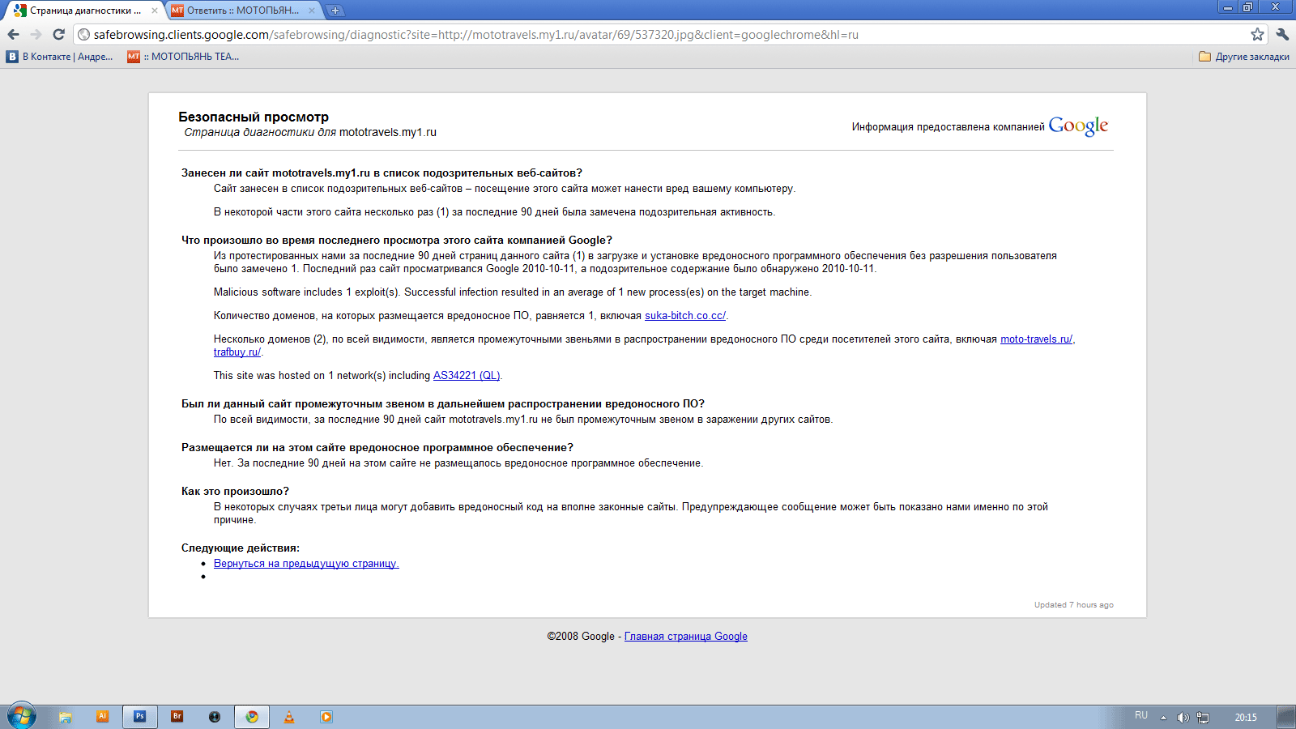Open Windows Explorer from the taskbar
The width and height of the screenshot is (1296, 729).
tap(66, 717)
